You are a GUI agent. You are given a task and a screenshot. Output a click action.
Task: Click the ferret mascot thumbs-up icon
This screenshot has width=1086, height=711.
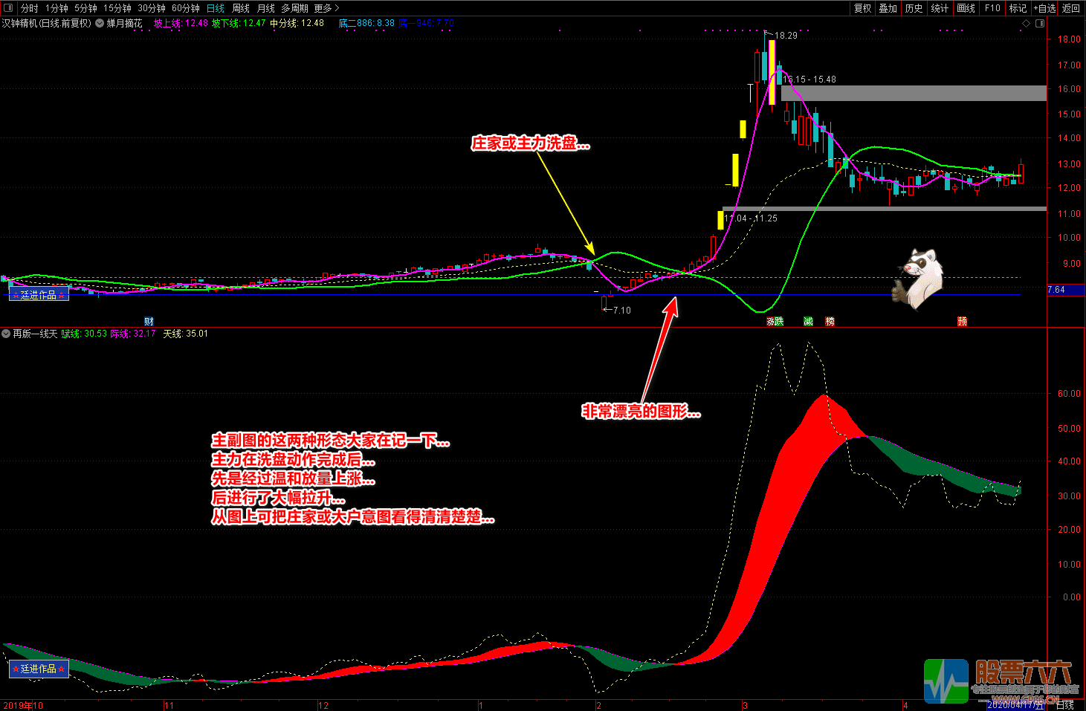(918, 278)
